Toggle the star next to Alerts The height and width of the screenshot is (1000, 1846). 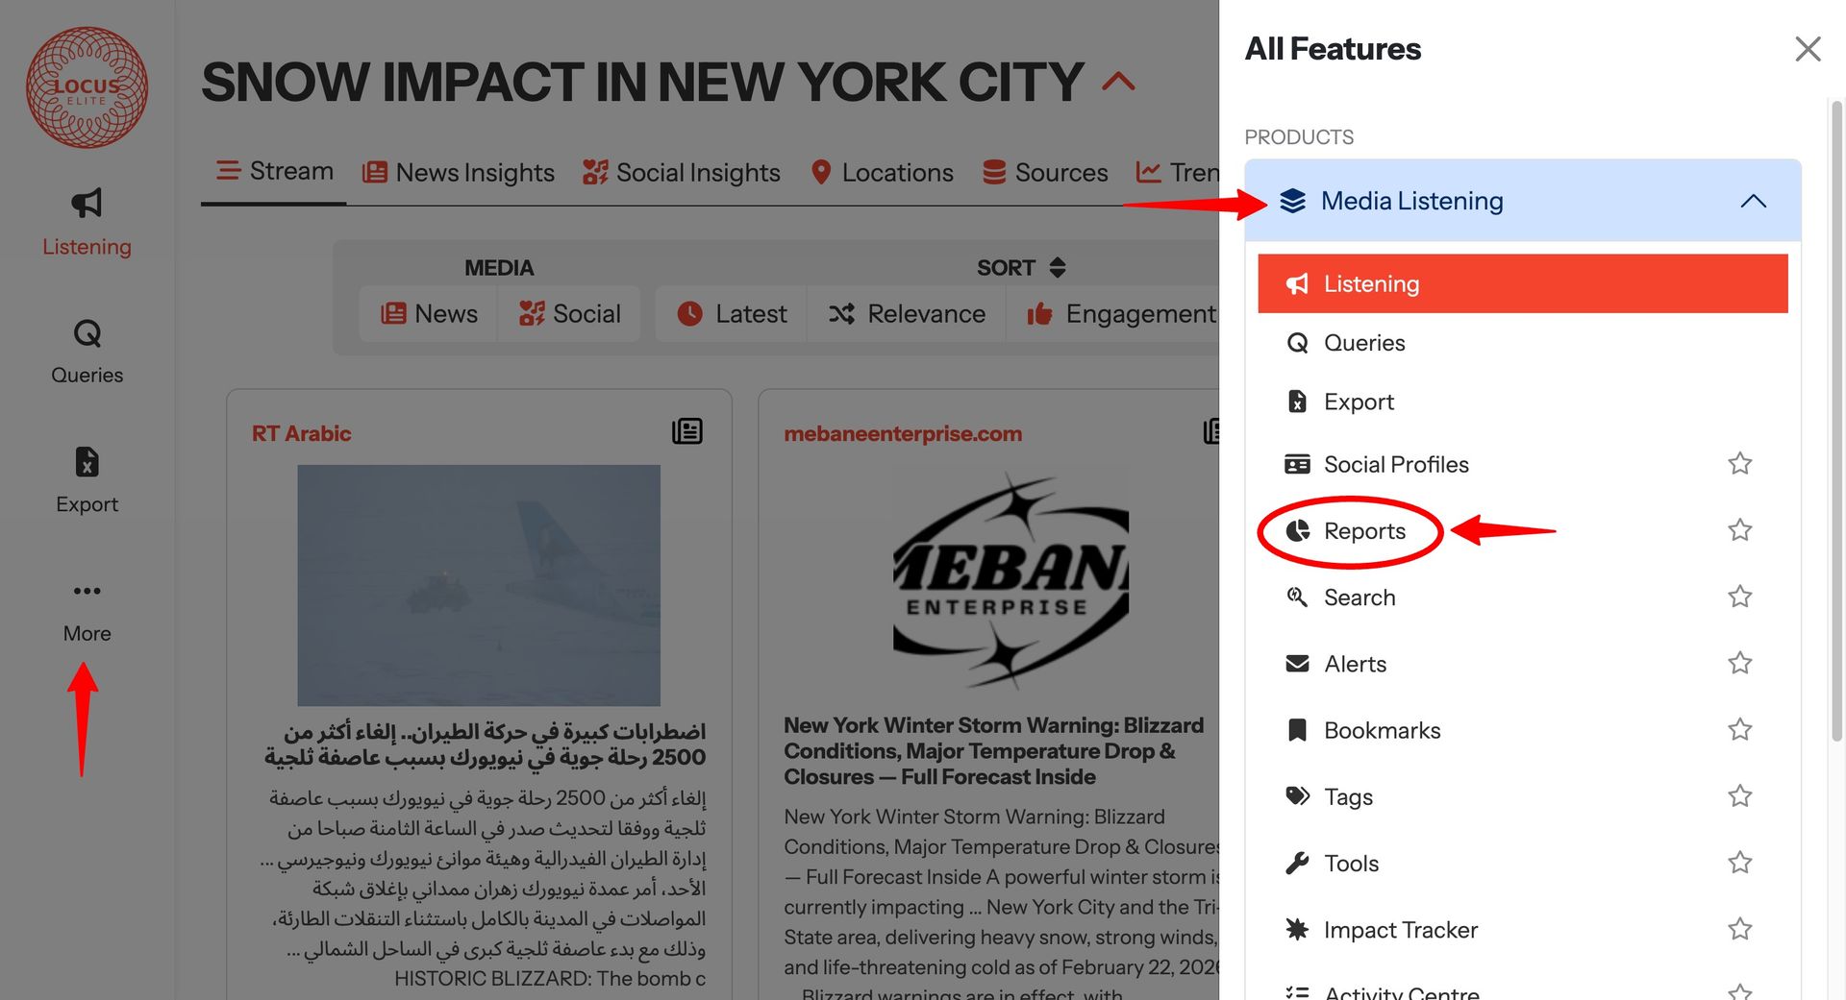[1739, 663]
